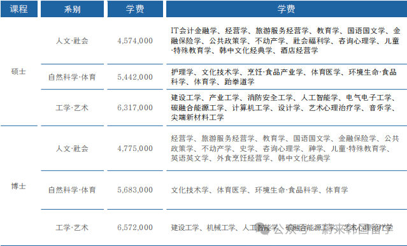Image resolution: width=407 pixels, height=246 pixels.
Task: Click the doctoral majors list containing 机械工学
Action: point(282,228)
